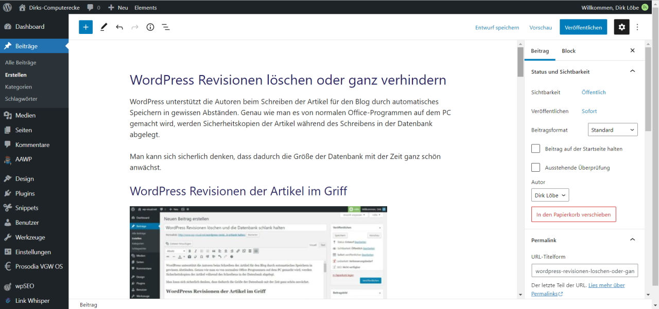Change visibility via Öffentlich link
The width and height of the screenshot is (659, 309).
[x=594, y=93]
